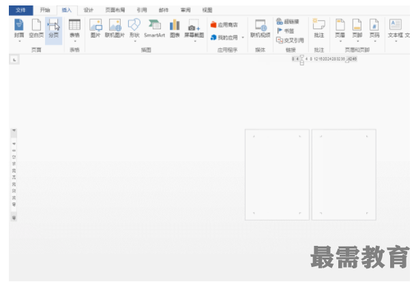Expand the dropdown arrow under 页码

[x=375, y=42]
